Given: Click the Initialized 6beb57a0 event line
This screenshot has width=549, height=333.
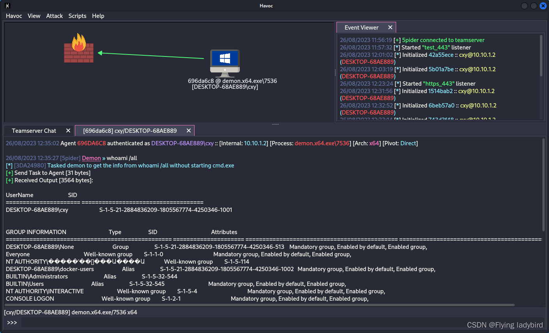Looking at the screenshot, I should tap(418, 109).
